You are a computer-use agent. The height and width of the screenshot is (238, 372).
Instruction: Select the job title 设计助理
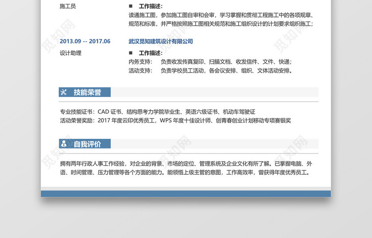click(x=70, y=53)
